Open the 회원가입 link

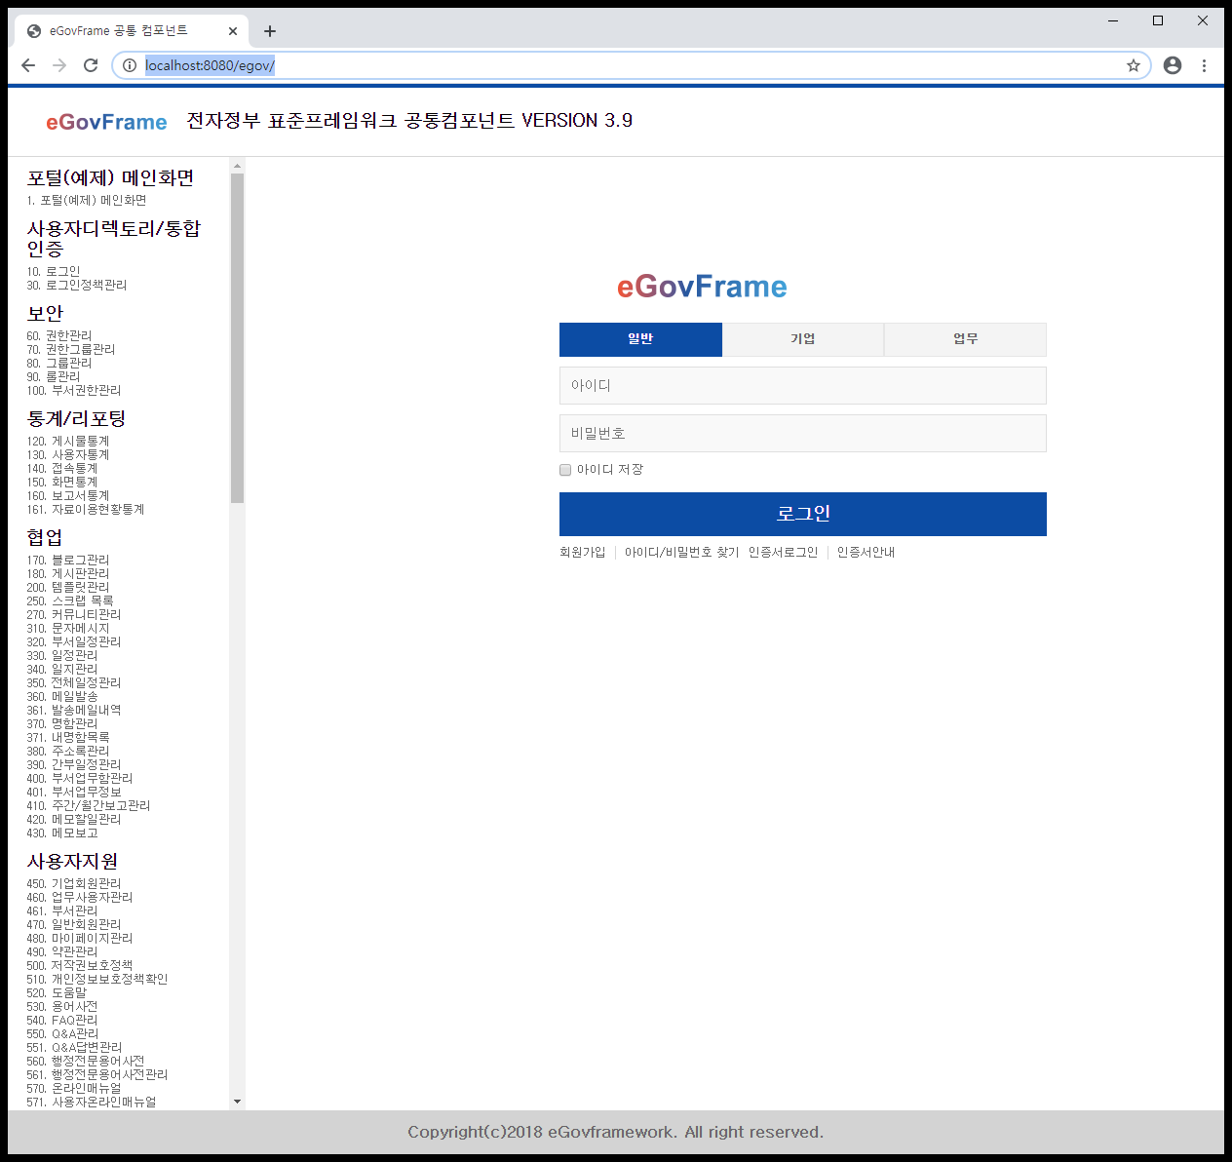click(582, 552)
